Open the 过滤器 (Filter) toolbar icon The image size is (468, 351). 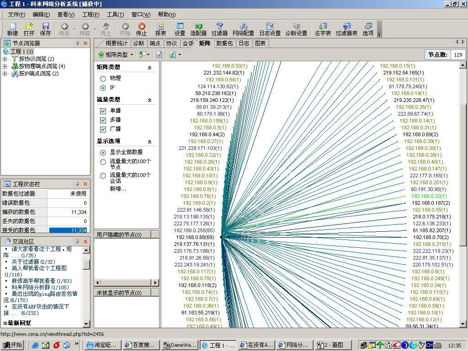[x=219, y=29]
